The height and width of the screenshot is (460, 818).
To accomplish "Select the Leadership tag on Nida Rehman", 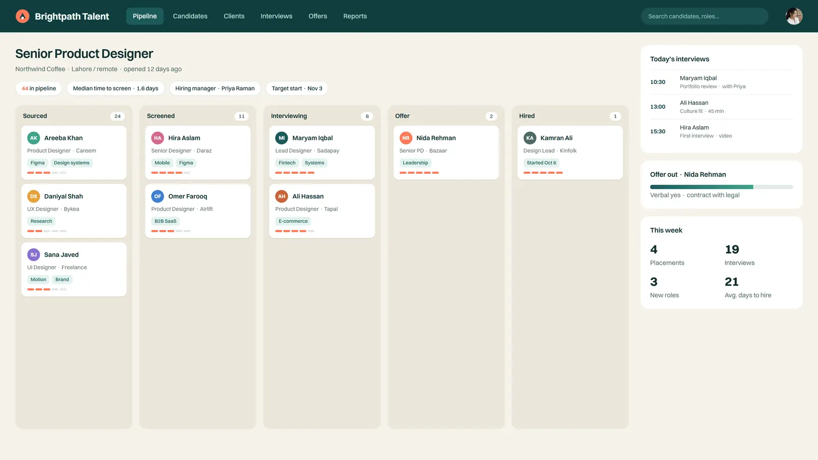I will click(x=416, y=163).
